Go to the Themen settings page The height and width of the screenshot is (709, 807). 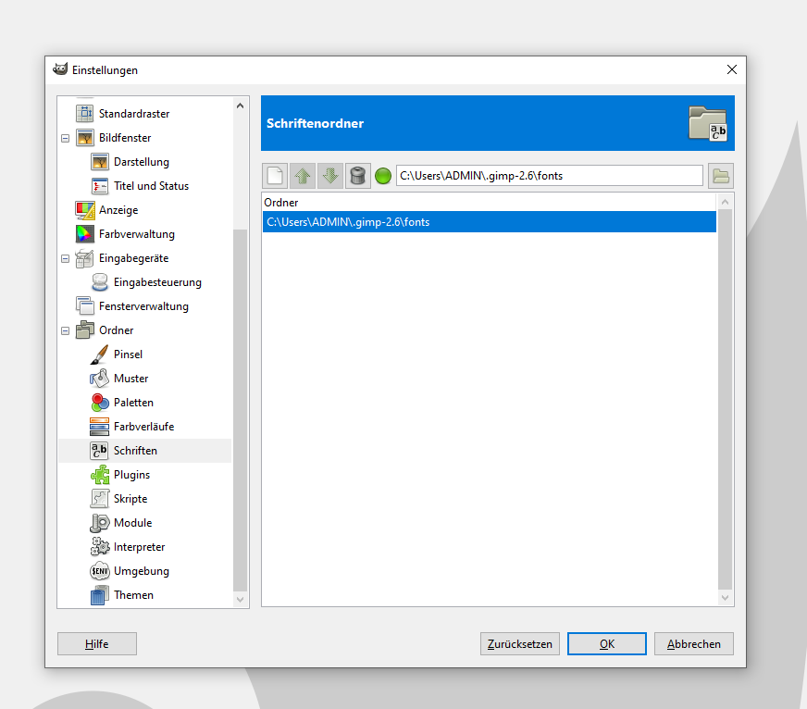[133, 595]
